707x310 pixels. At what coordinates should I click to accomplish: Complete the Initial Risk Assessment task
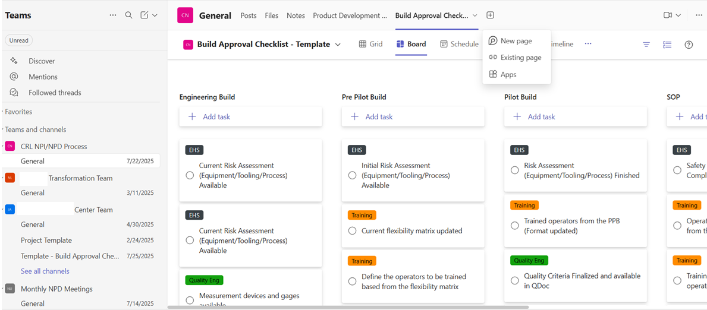pyautogui.click(x=352, y=175)
